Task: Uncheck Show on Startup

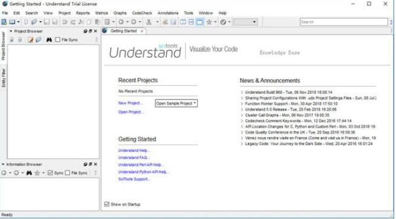Action: (x=107, y=204)
